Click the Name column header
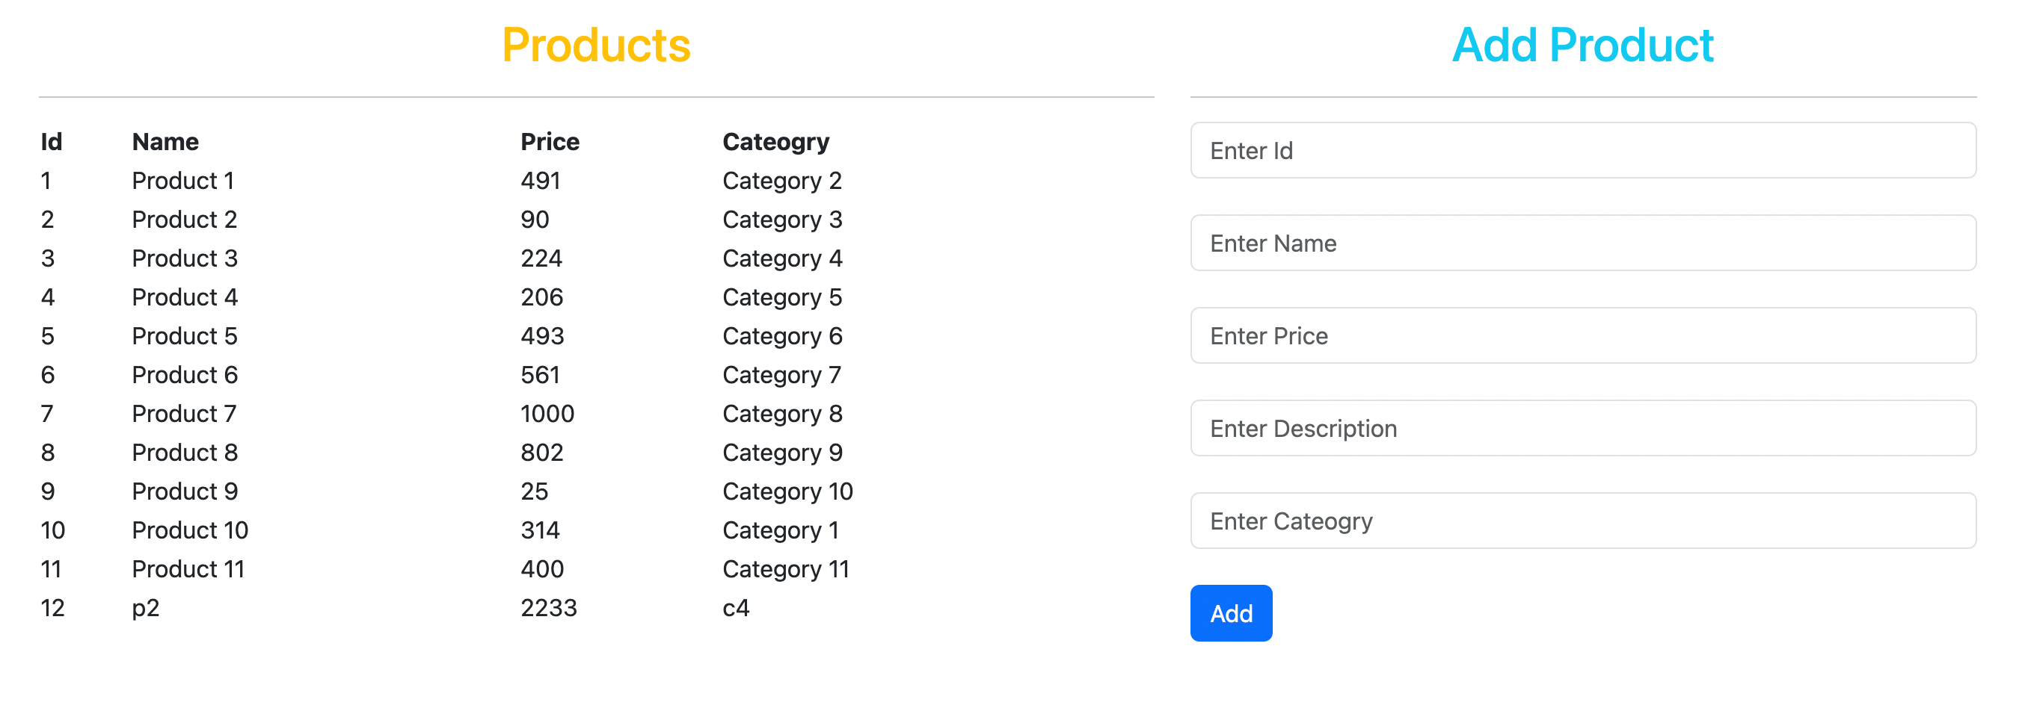 click(x=165, y=141)
